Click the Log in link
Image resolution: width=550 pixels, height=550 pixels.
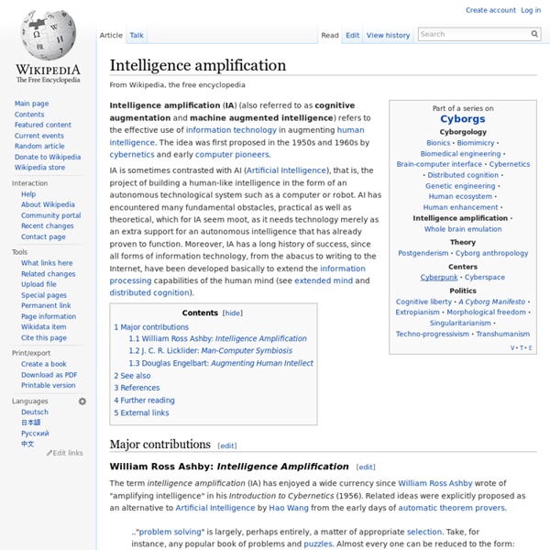[531, 10]
